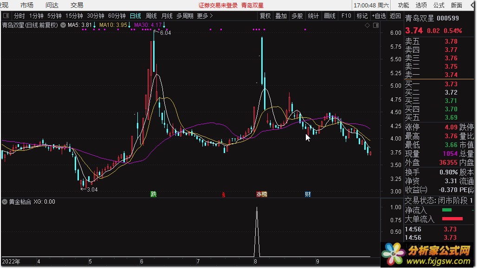Click the collapse arrow at top-right corner
478x269 pixels.
473,5
